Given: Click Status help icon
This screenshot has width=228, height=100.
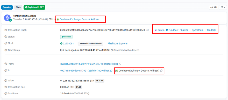Looking at the screenshot, I should pos(6,37).
